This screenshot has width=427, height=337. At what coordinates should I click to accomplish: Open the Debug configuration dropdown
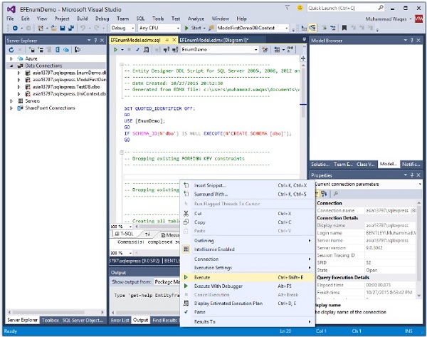122,28
